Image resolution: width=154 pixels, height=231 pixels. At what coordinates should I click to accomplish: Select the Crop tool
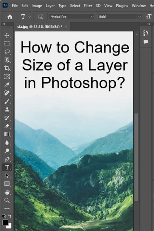tap(7, 68)
